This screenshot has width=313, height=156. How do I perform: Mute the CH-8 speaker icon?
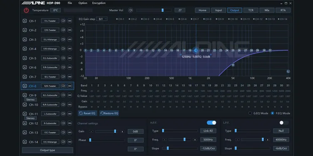[x=63, y=86]
